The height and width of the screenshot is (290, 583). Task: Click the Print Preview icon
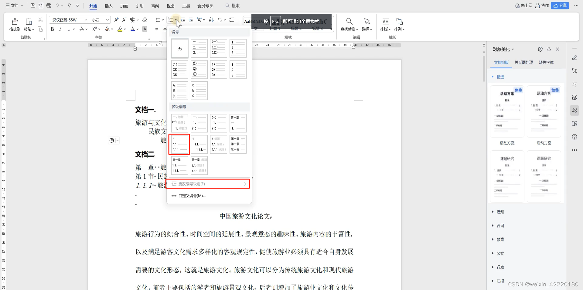click(x=49, y=5)
